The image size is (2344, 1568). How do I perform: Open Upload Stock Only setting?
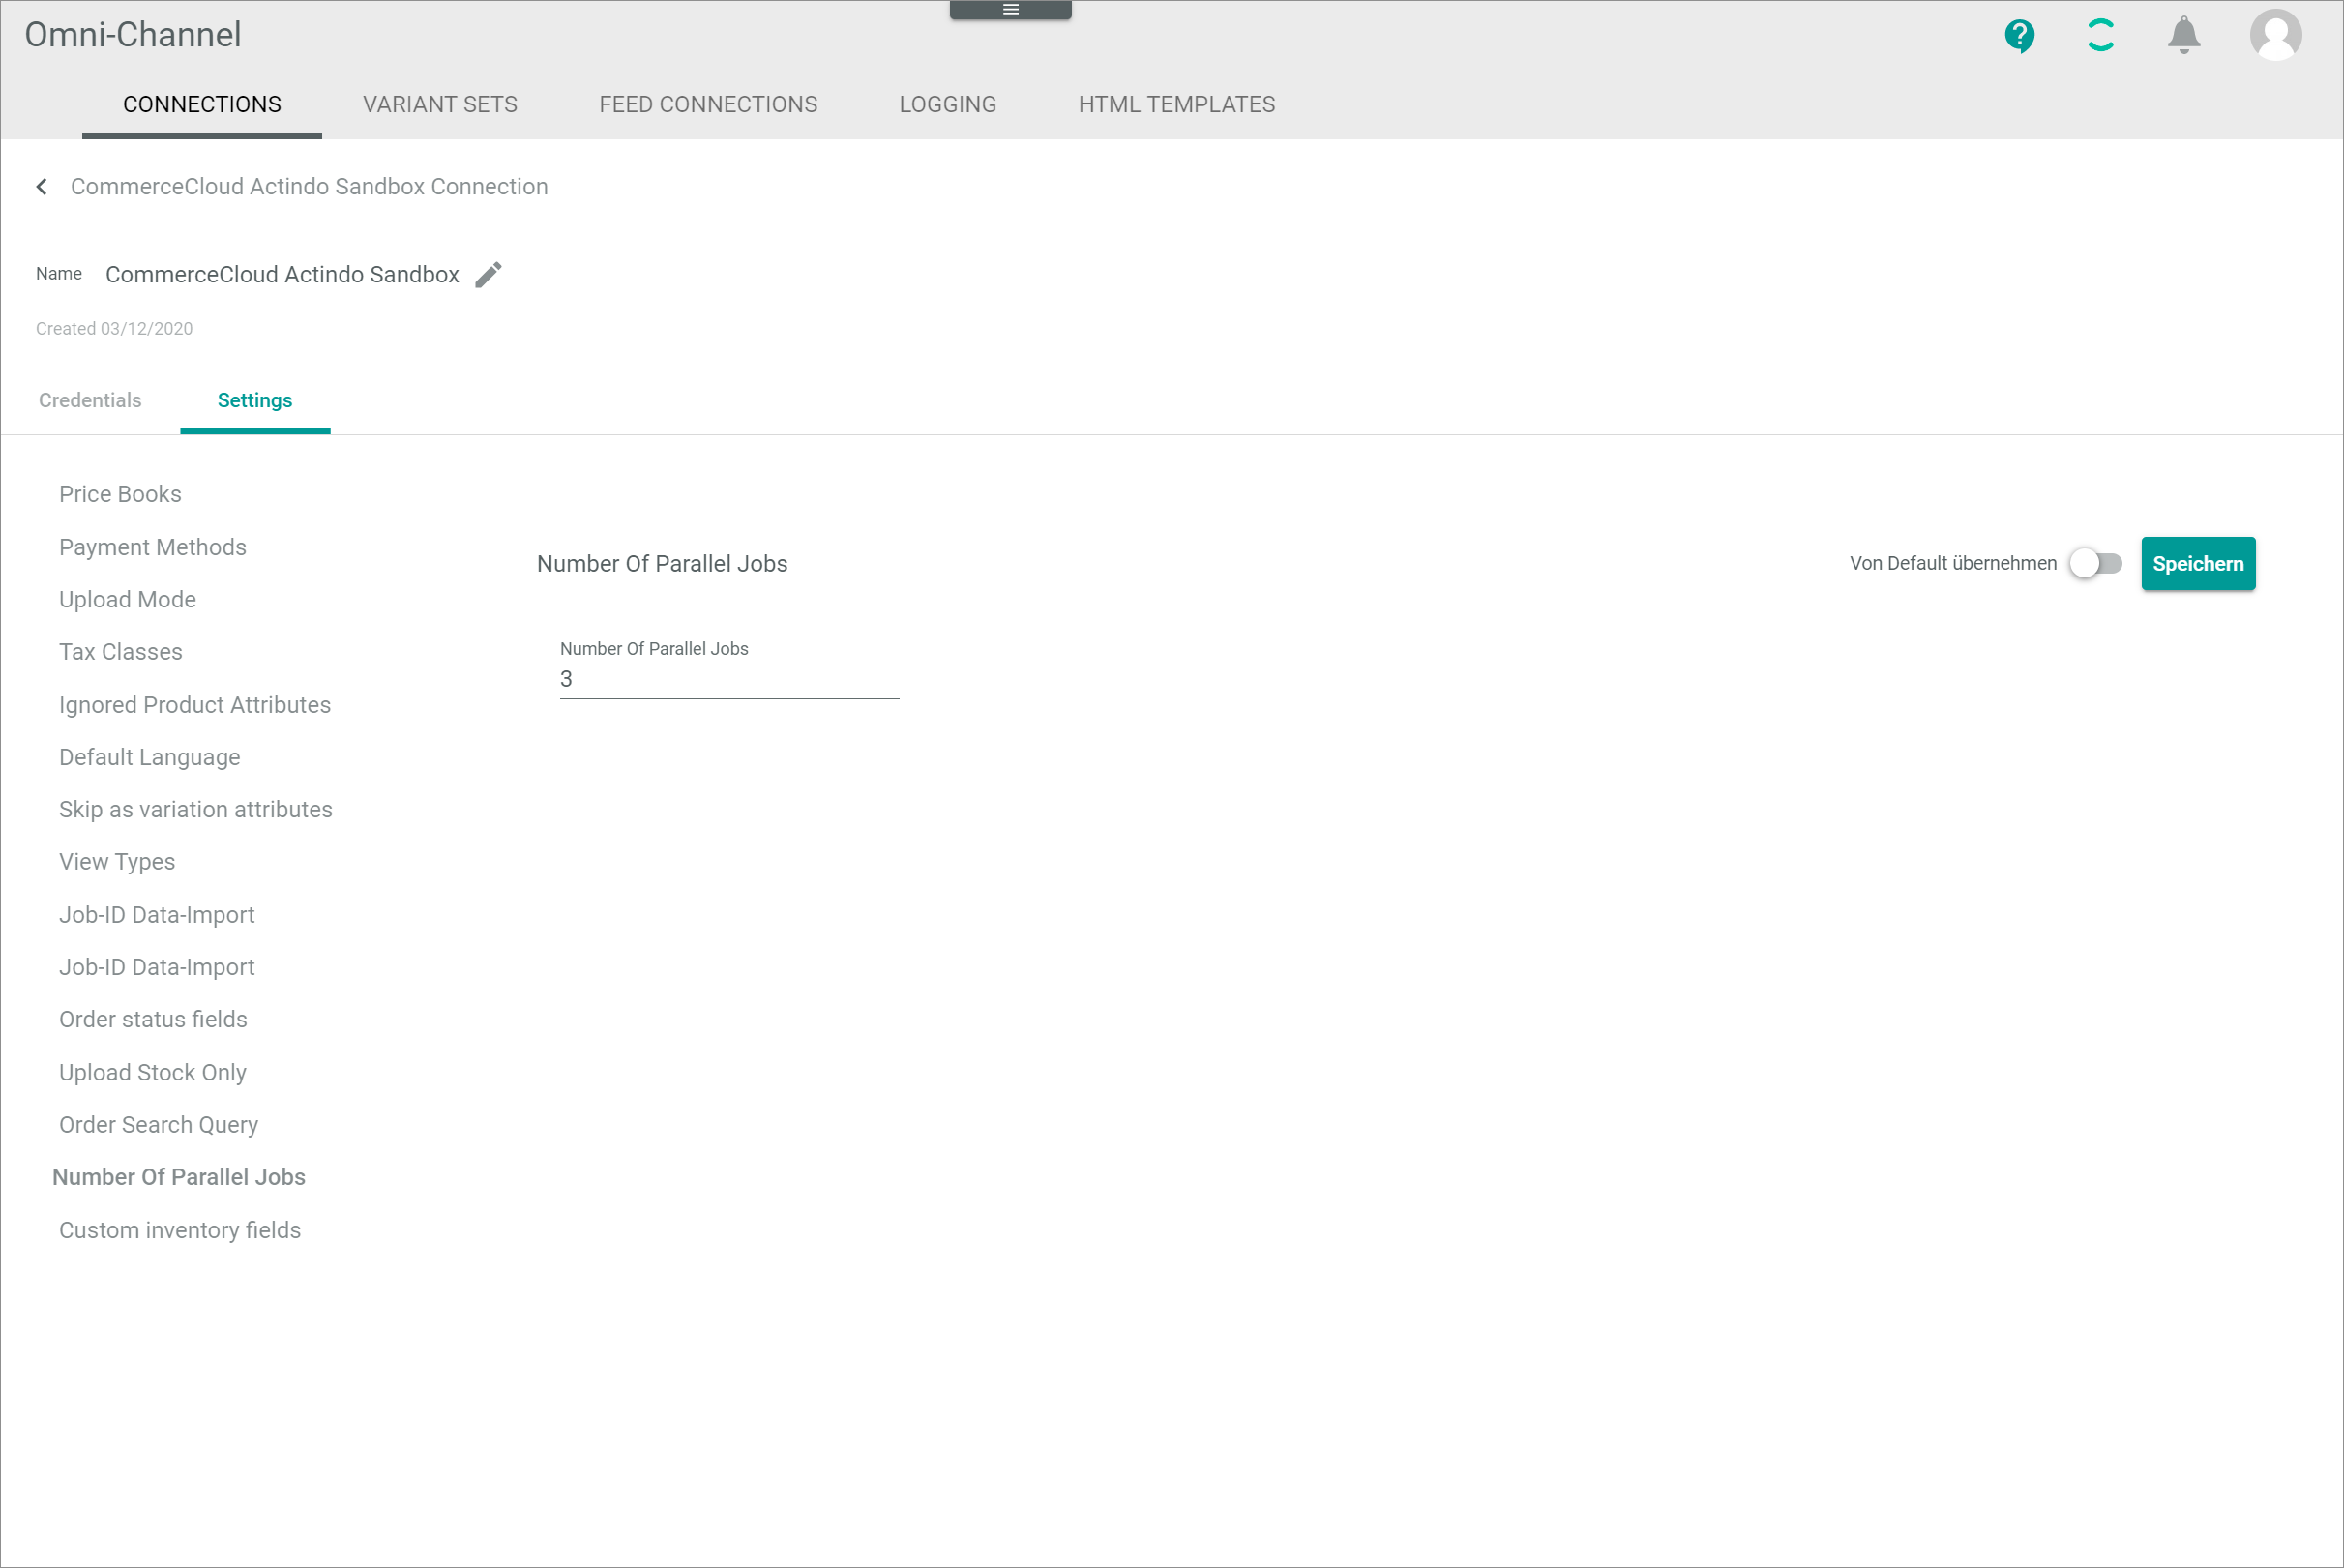(x=152, y=1072)
